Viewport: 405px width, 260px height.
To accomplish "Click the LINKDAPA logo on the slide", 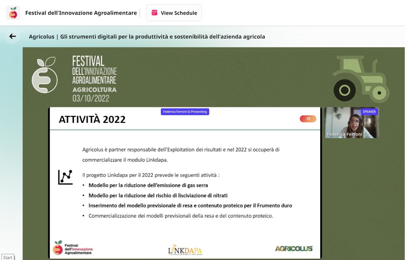I will [185, 250].
